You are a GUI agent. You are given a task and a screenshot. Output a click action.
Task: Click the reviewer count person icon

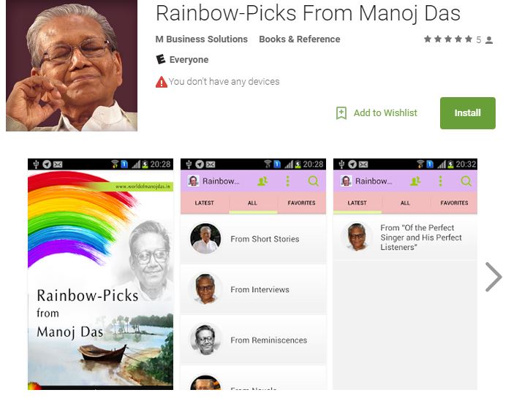489,39
